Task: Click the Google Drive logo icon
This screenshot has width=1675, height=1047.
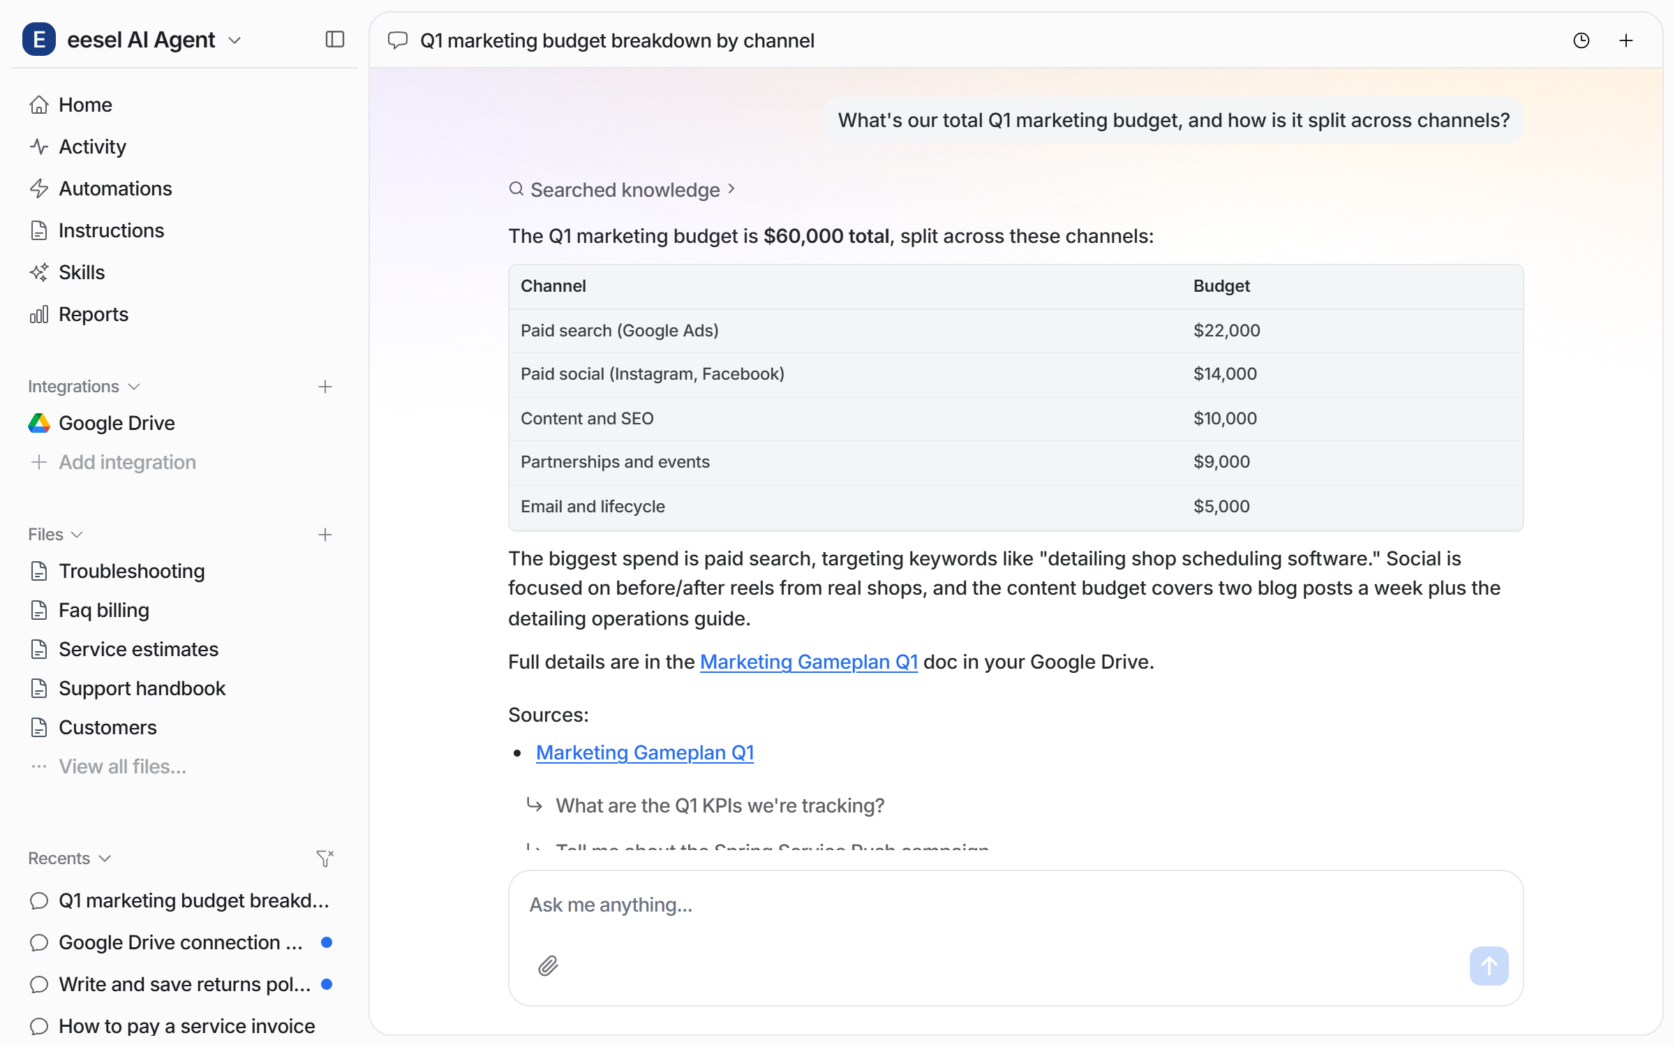Action: tap(39, 423)
